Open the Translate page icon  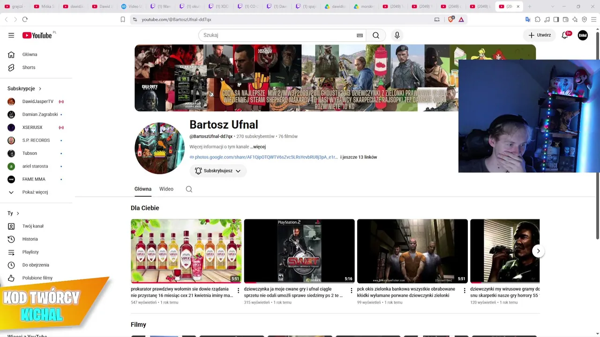528,19
